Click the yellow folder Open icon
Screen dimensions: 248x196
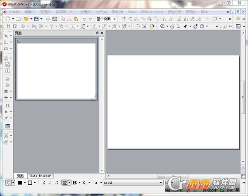(x=26, y=19)
